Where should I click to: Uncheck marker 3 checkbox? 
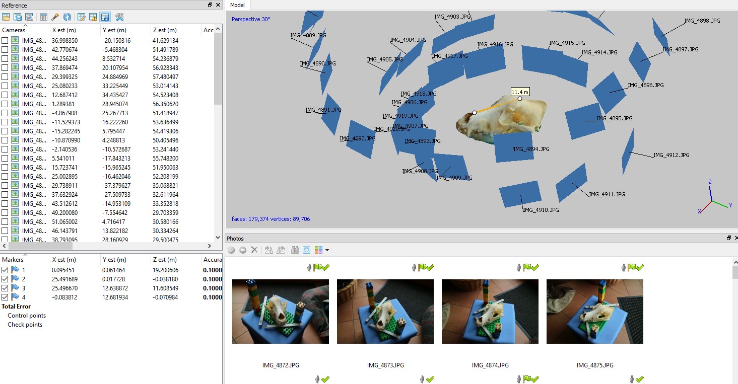point(5,288)
